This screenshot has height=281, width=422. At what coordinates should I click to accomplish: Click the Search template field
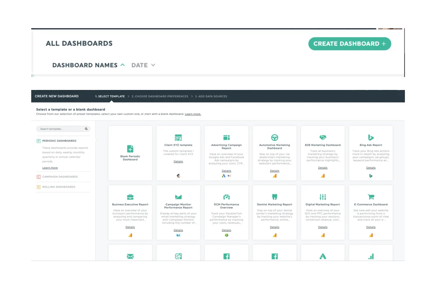63,129
